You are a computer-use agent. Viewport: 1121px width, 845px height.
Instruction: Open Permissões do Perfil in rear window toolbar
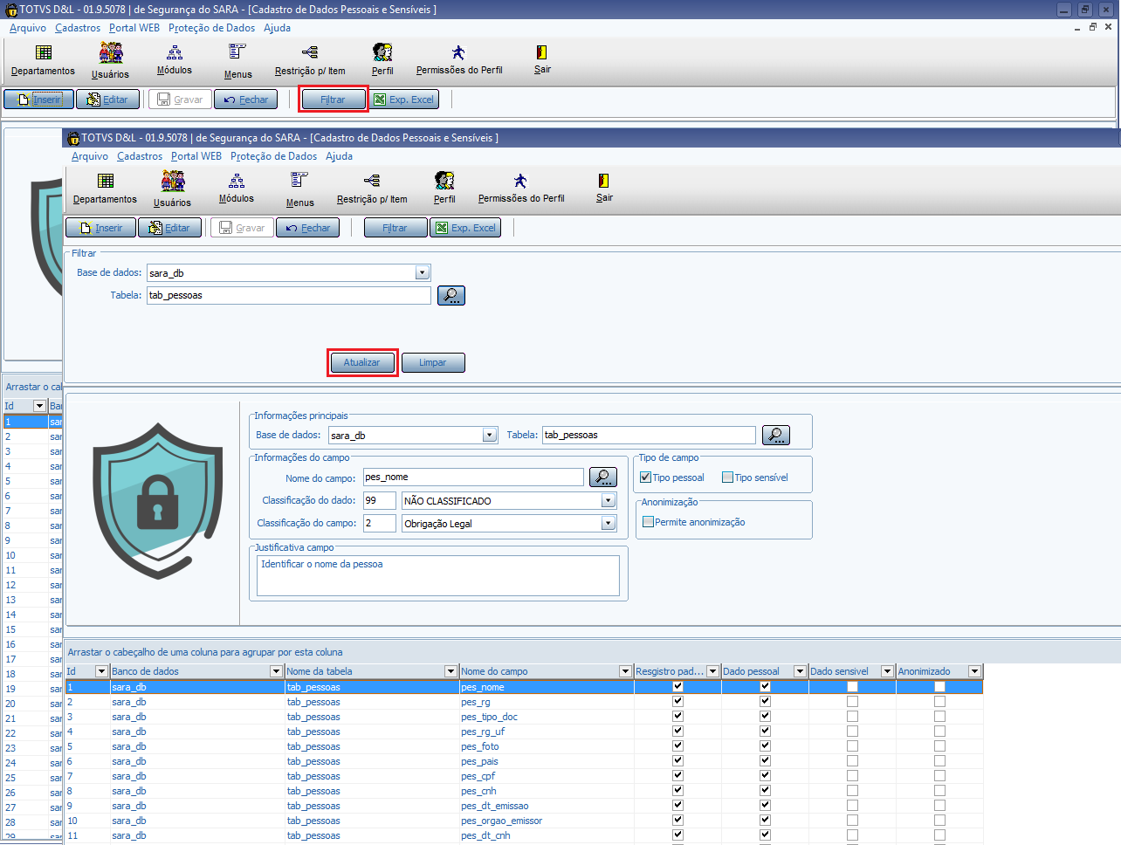coord(459,60)
